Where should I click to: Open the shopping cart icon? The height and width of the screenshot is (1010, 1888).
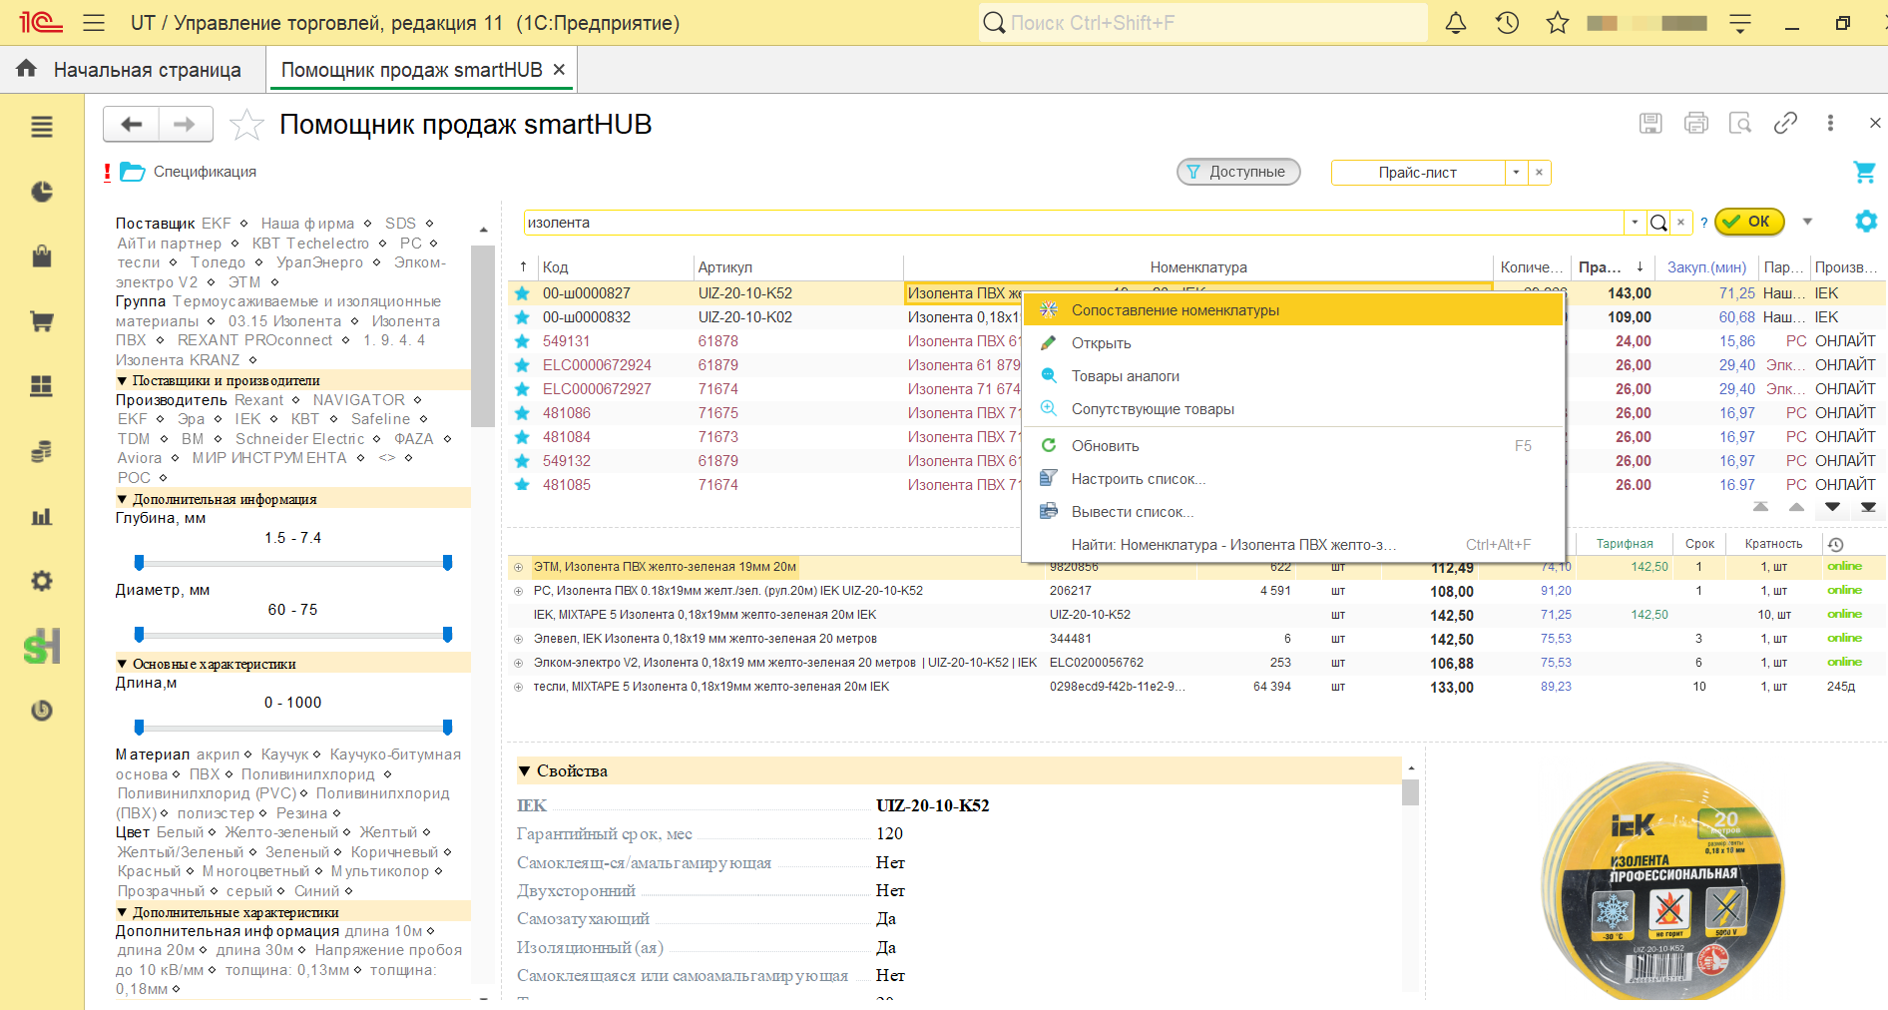click(x=1864, y=172)
